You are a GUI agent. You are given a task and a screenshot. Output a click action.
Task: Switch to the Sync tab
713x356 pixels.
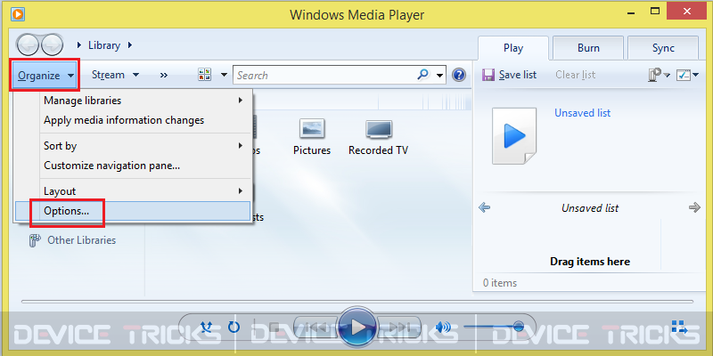point(663,48)
